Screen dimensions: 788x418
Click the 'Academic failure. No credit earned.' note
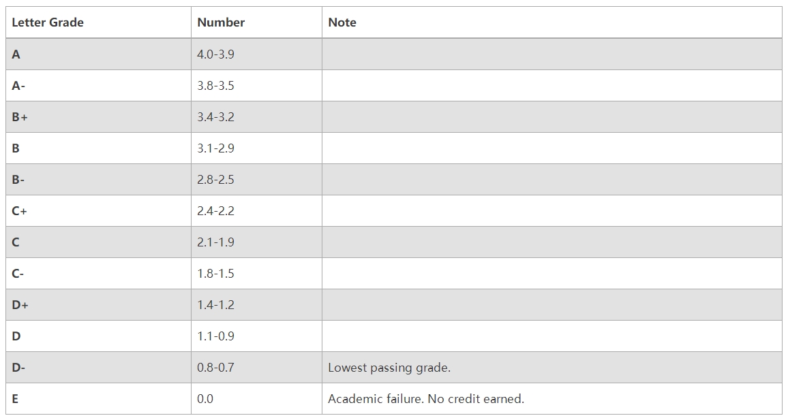tap(425, 399)
